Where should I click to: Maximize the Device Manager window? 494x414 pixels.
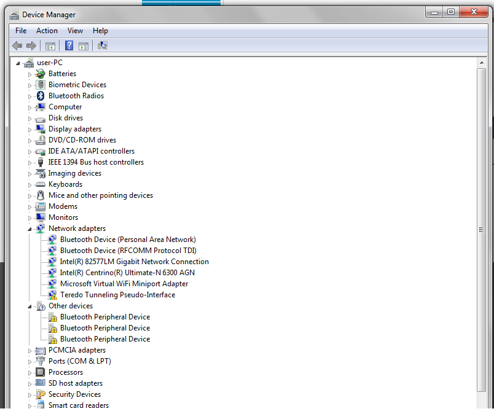[451, 12]
